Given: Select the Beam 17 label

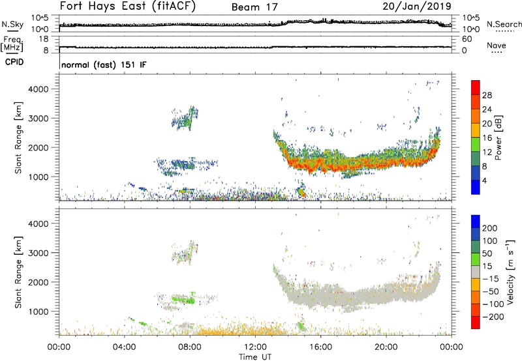Looking at the screenshot, I should [x=254, y=7].
